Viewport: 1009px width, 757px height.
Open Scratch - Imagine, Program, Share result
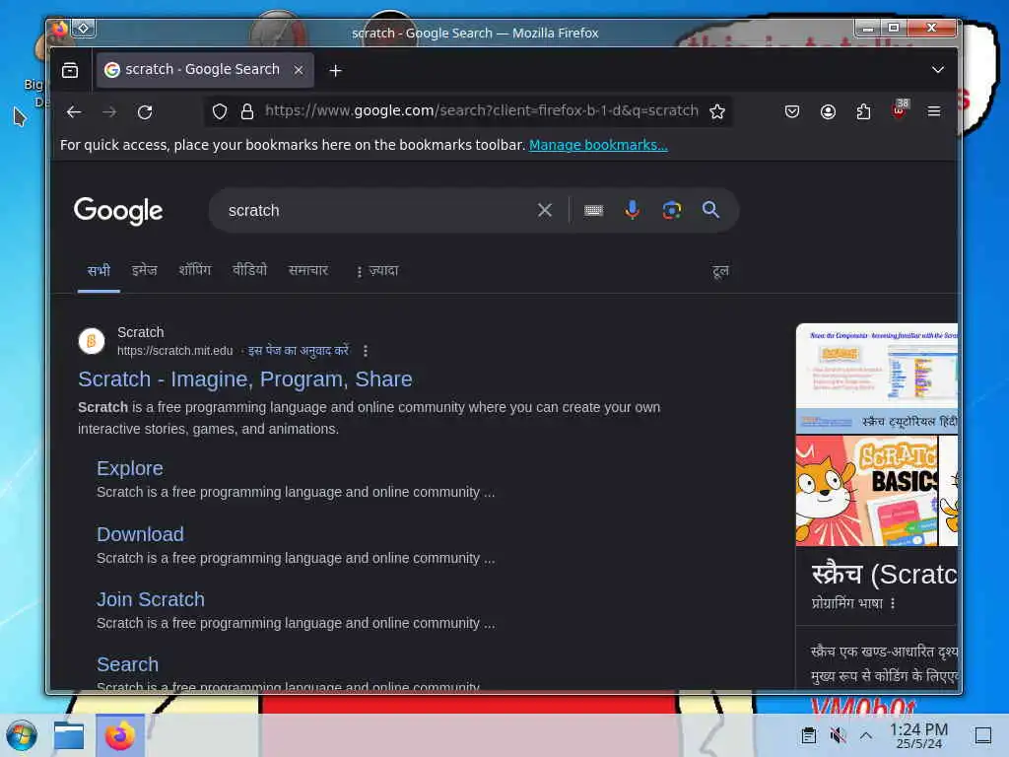pos(245,379)
